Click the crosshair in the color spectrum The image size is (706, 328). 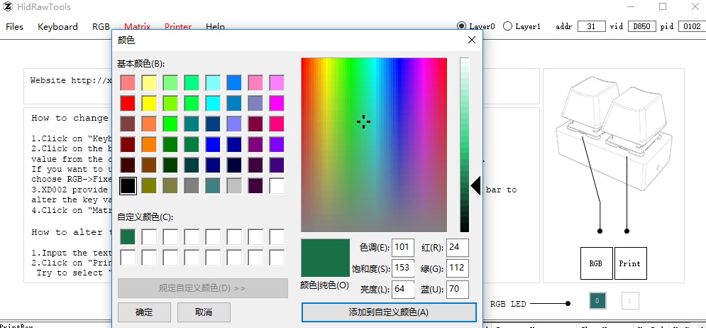[x=363, y=121]
